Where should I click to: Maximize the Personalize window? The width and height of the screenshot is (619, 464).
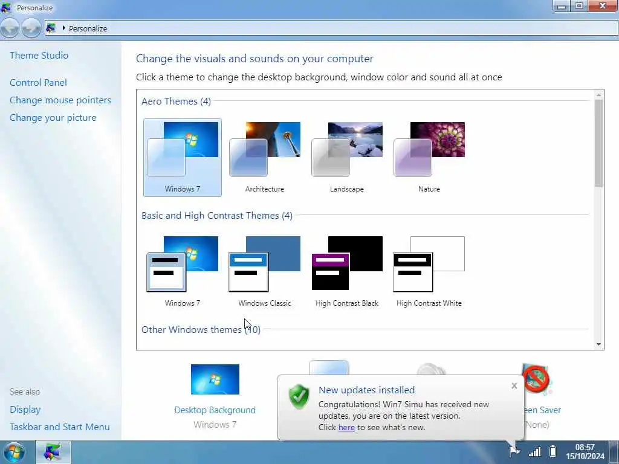[579, 6]
